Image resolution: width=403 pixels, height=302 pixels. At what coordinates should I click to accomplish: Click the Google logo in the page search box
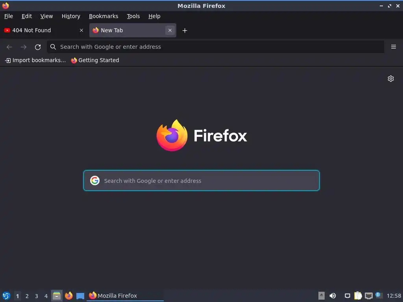tap(94, 180)
